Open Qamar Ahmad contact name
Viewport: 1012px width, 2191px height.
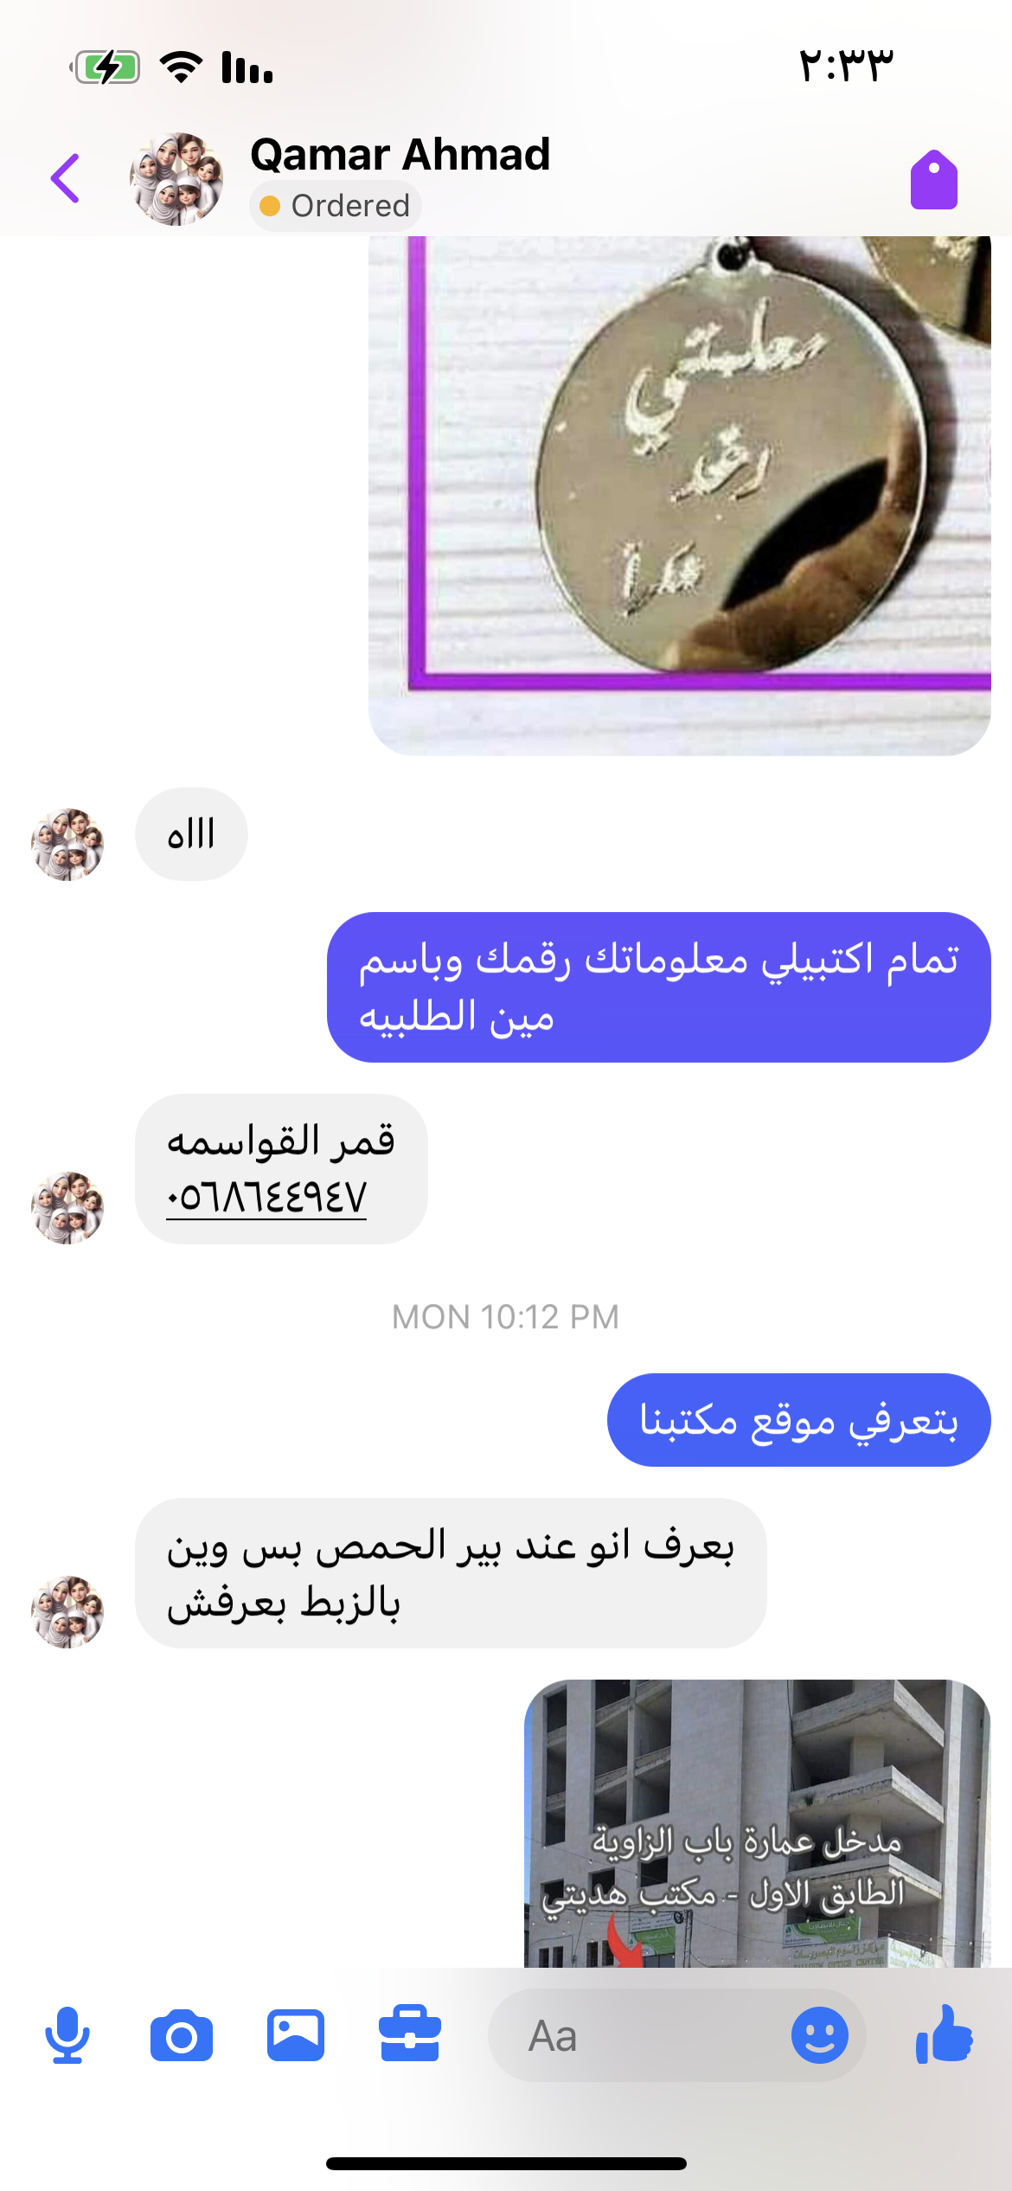tap(400, 155)
